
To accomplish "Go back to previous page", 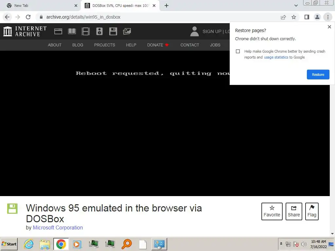I will pyautogui.click(x=7, y=17).
